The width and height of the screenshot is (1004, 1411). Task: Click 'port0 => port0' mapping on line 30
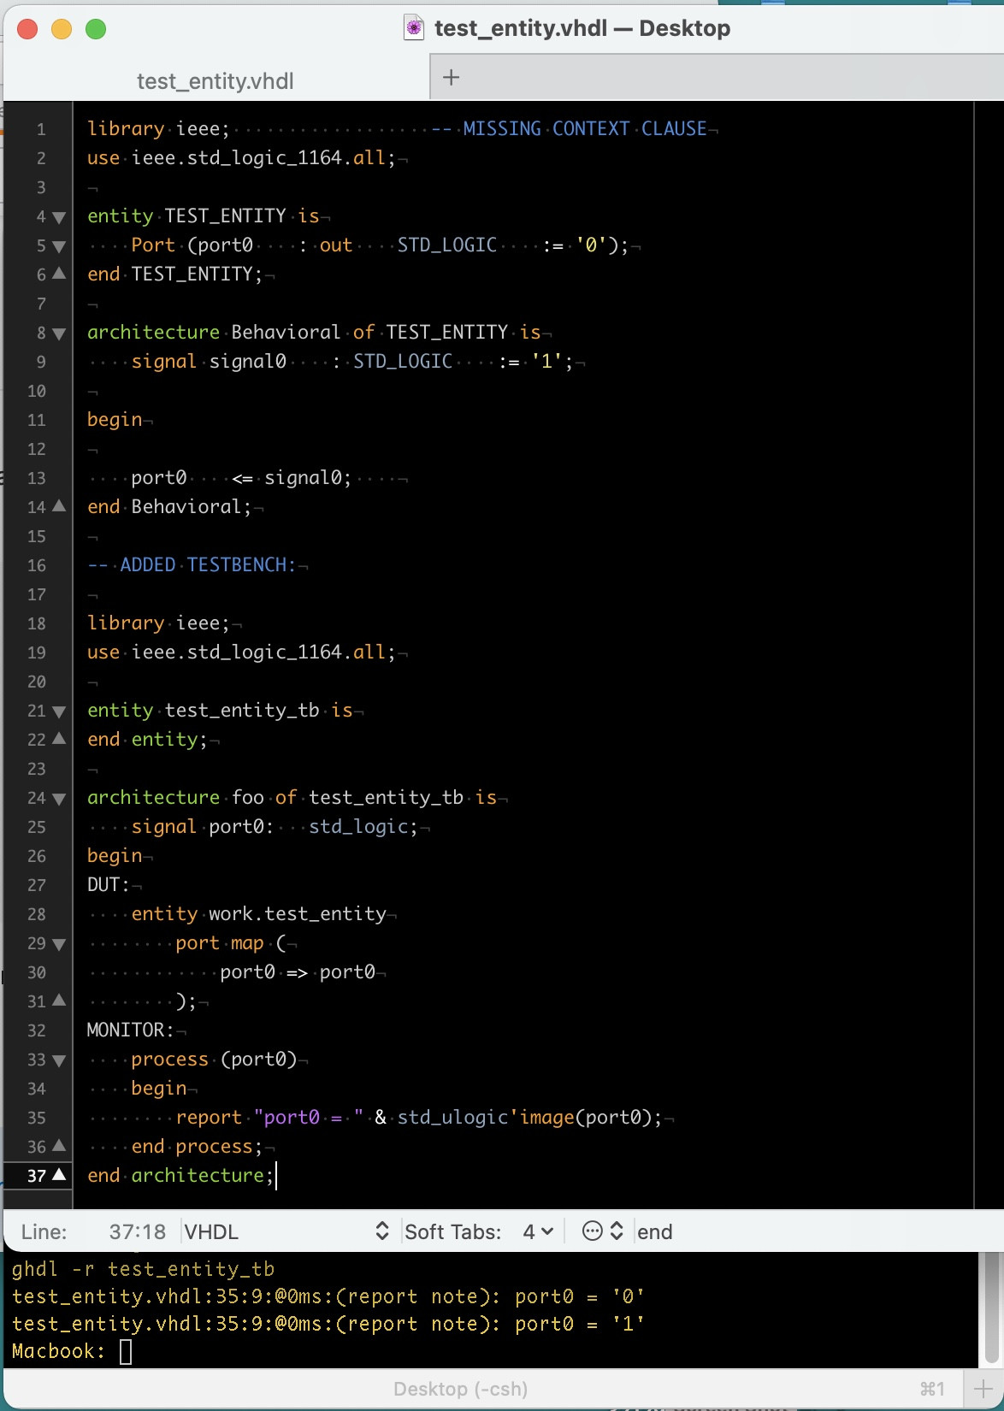tap(298, 972)
